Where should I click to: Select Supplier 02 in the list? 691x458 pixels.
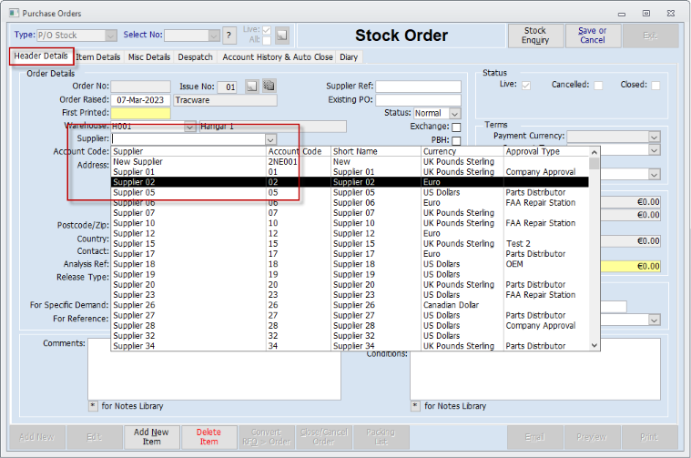350,182
